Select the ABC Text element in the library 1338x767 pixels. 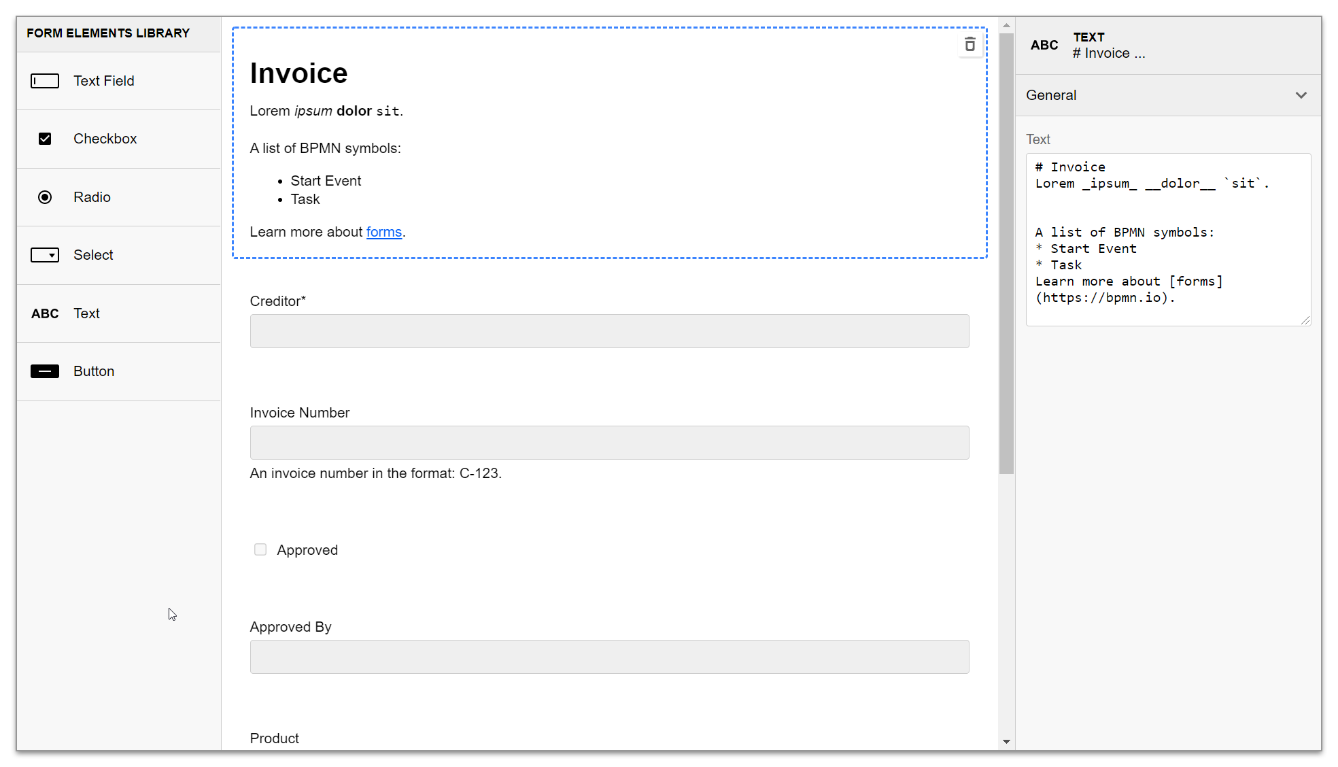coord(86,313)
